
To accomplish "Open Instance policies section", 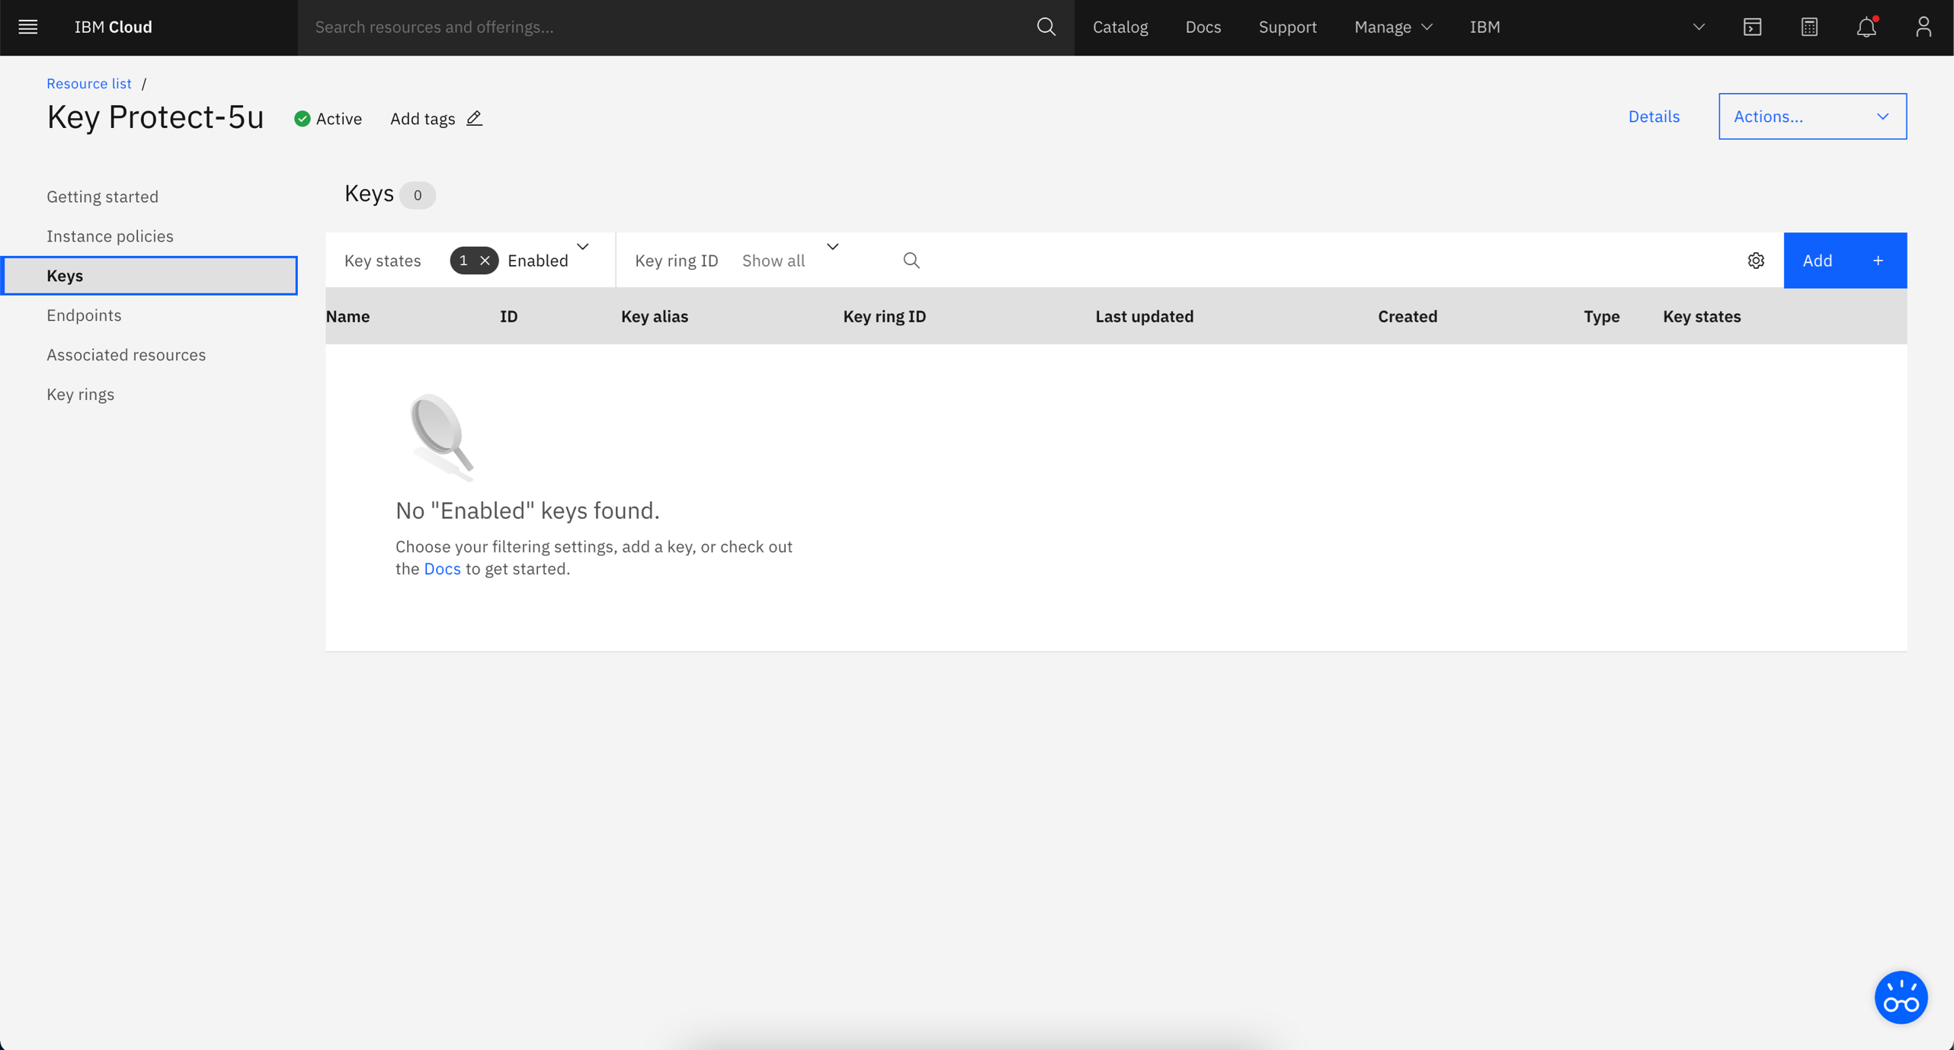I will coord(110,236).
